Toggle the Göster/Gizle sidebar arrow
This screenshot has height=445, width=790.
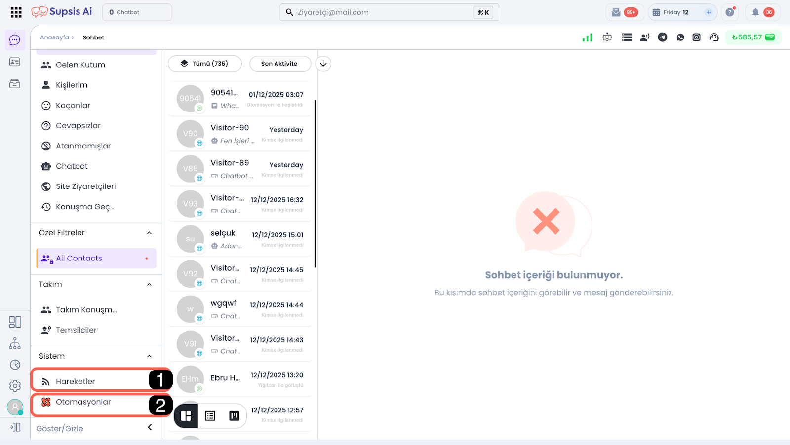150,427
